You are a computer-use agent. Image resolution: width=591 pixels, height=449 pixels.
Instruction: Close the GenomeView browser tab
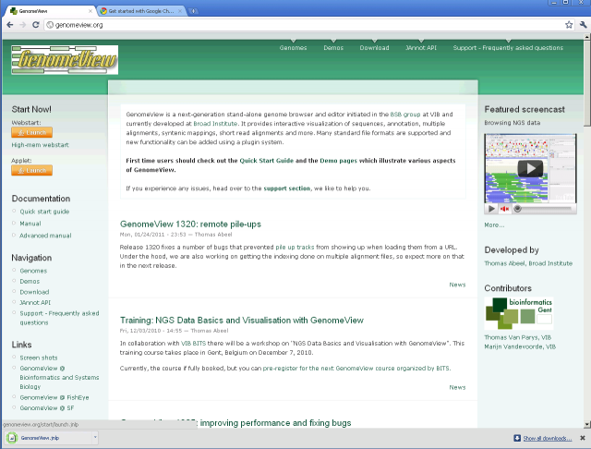[90, 11]
